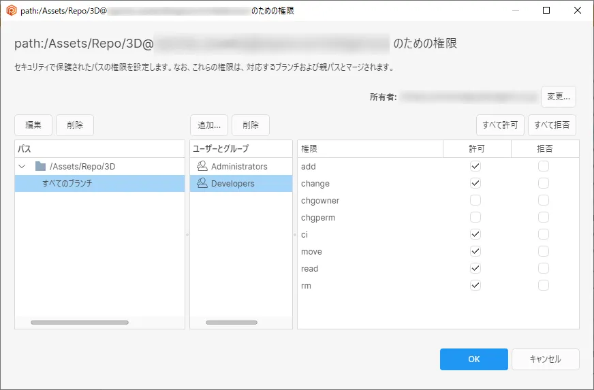Click the ユーザーとグループ column header
This screenshot has height=390, width=594.
click(x=241, y=149)
